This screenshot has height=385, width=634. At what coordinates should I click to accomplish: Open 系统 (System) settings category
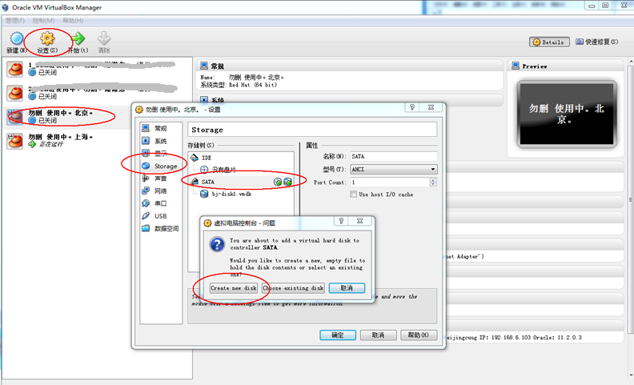tap(161, 141)
